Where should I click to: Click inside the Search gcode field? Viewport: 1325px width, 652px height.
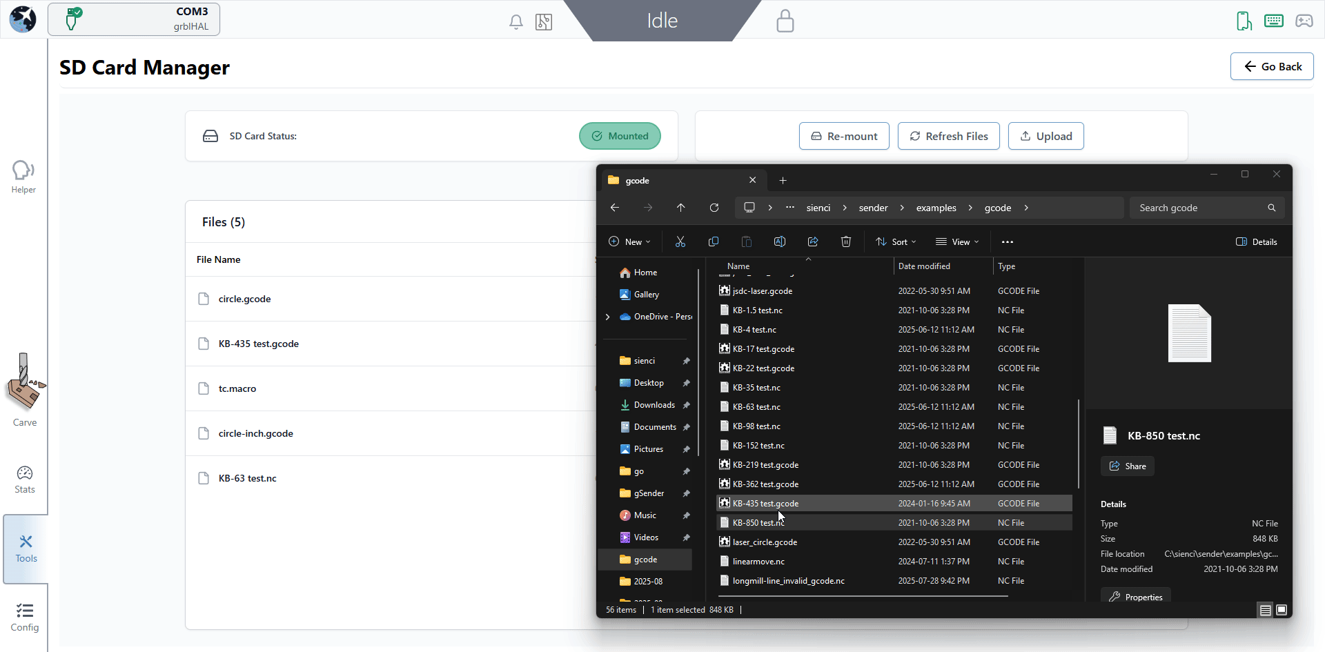(x=1201, y=207)
